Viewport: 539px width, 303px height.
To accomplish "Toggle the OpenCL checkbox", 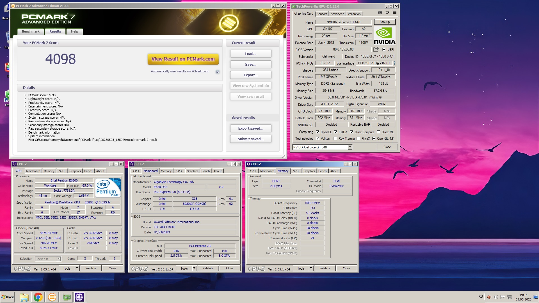I will pos(318,132).
